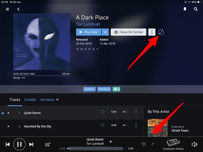Open Ghost Years album thumbnail
203x152 pixels.
click(158, 128)
